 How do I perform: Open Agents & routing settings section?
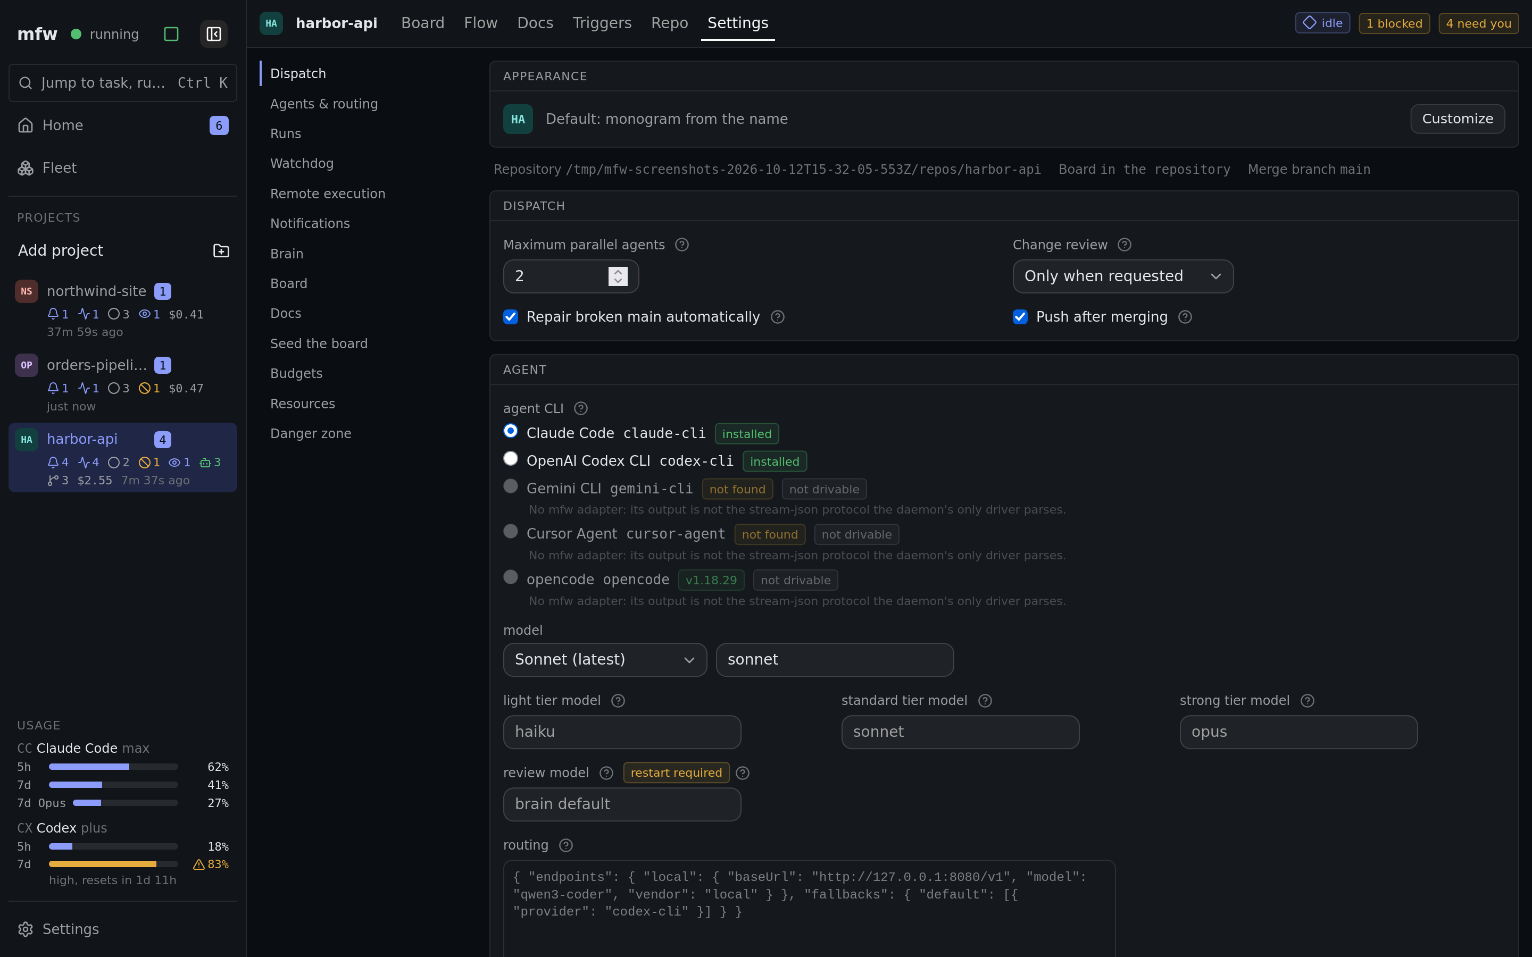click(x=323, y=104)
